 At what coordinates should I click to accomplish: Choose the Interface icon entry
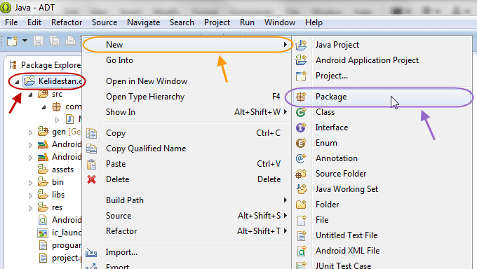301,127
